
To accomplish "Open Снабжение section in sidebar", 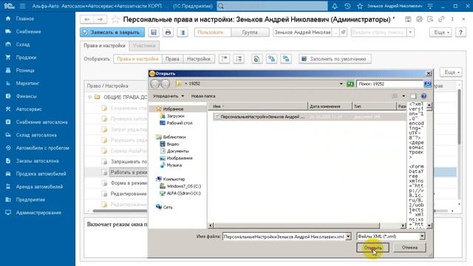I will [x=28, y=32].
